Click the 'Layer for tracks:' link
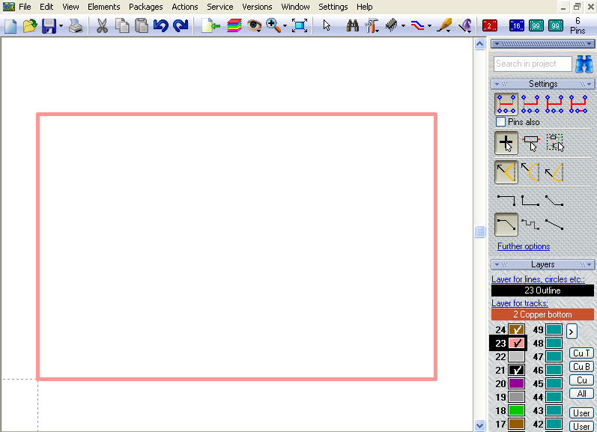This screenshot has width=597, height=432. click(x=520, y=303)
